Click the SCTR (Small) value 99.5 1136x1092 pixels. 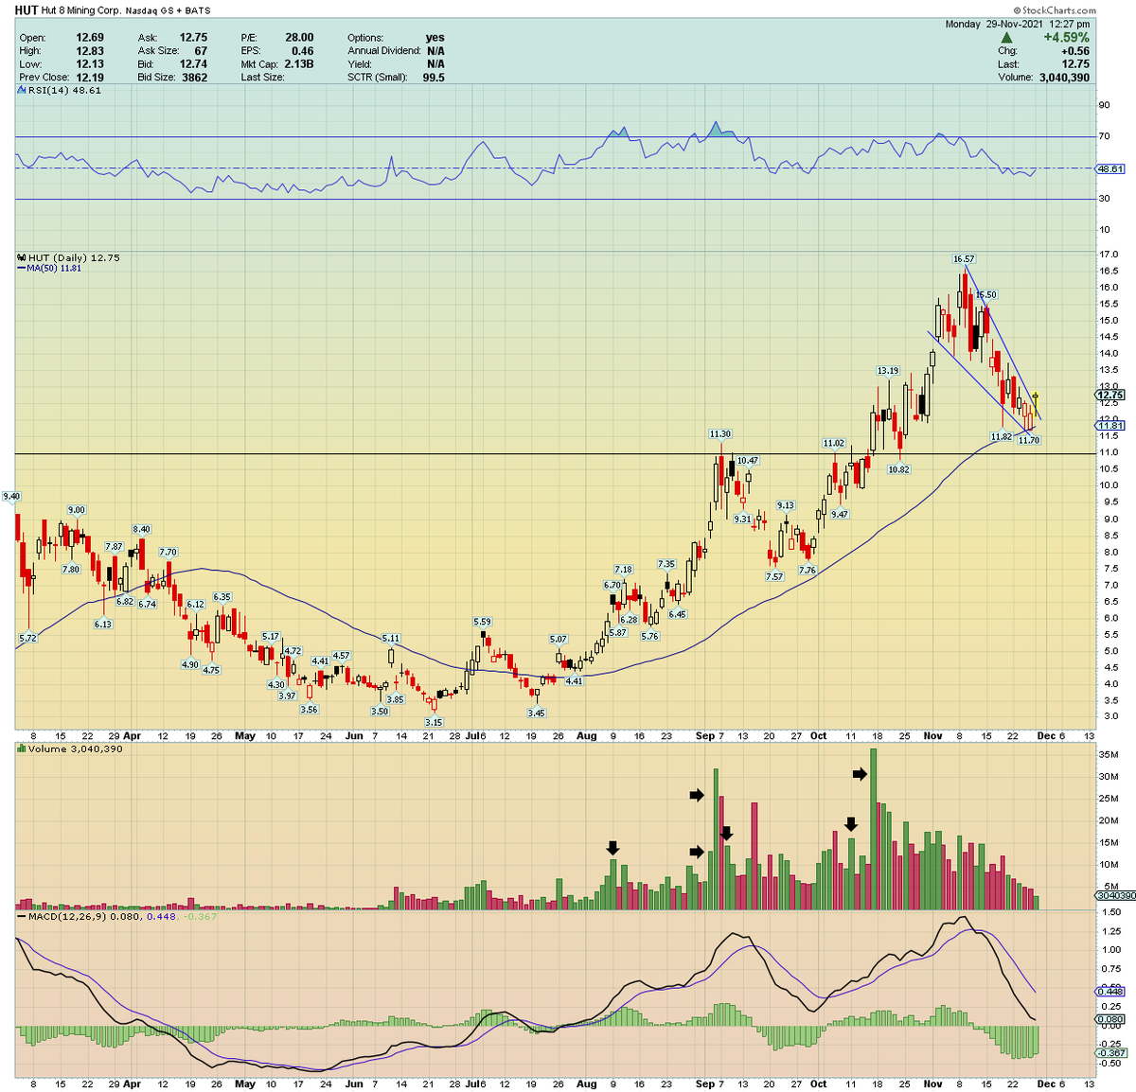(434, 78)
